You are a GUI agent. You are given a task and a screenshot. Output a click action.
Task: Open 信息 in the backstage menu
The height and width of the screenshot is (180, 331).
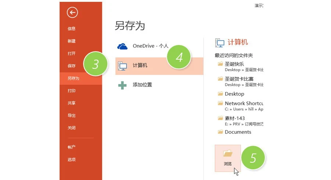71,29
